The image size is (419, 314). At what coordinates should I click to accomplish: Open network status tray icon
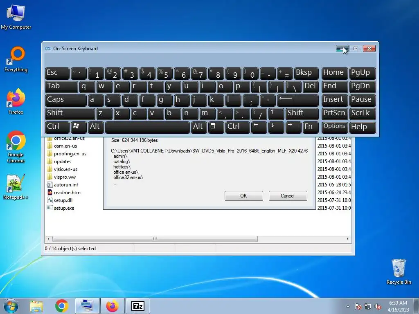pyautogui.click(x=368, y=306)
